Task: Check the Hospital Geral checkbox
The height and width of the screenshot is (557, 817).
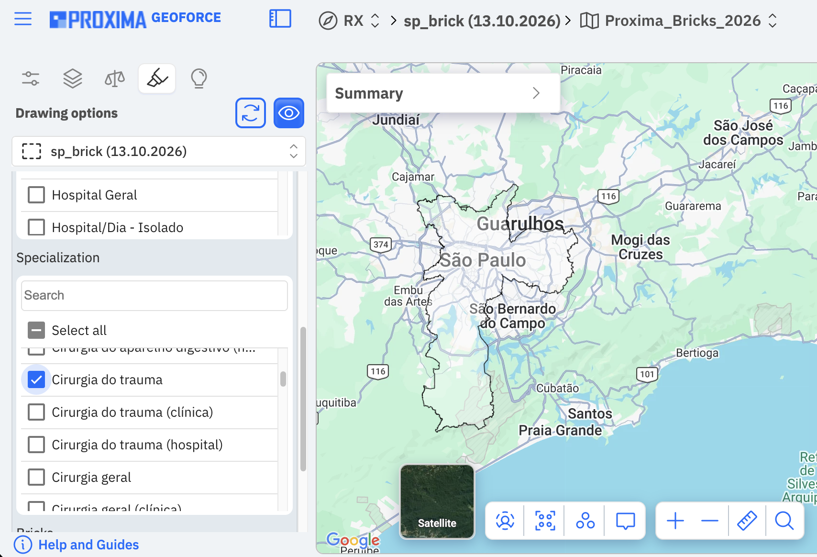Action: point(36,195)
